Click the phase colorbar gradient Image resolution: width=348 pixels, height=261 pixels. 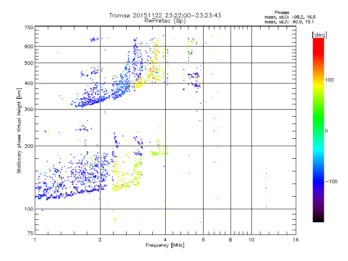(x=318, y=130)
